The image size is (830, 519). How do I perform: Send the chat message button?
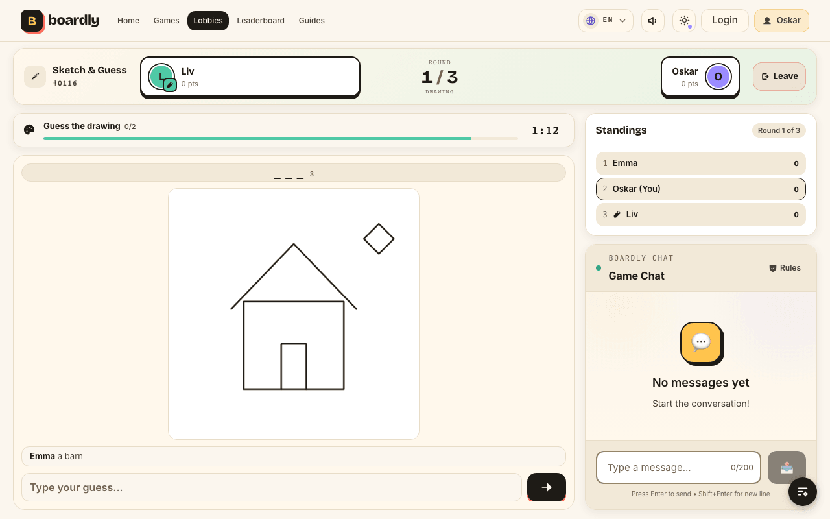click(787, 467)
